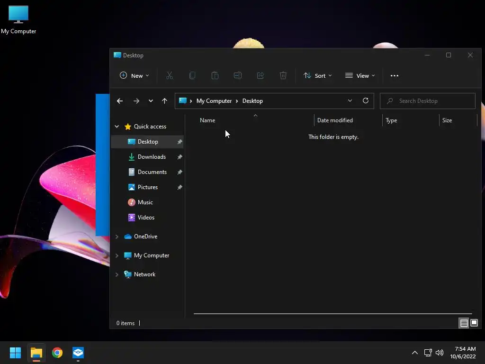Screen dimensions: 485x364
Task: Open network status tray icon
Action: coord(428,353)
